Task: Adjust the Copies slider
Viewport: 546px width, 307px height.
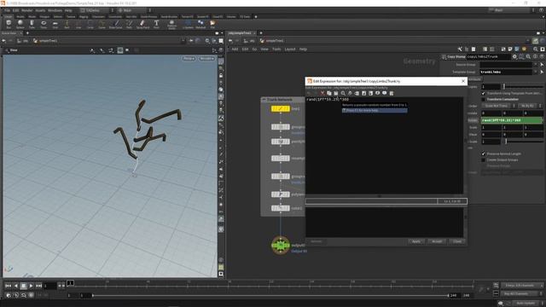Action: coord(523,87)
